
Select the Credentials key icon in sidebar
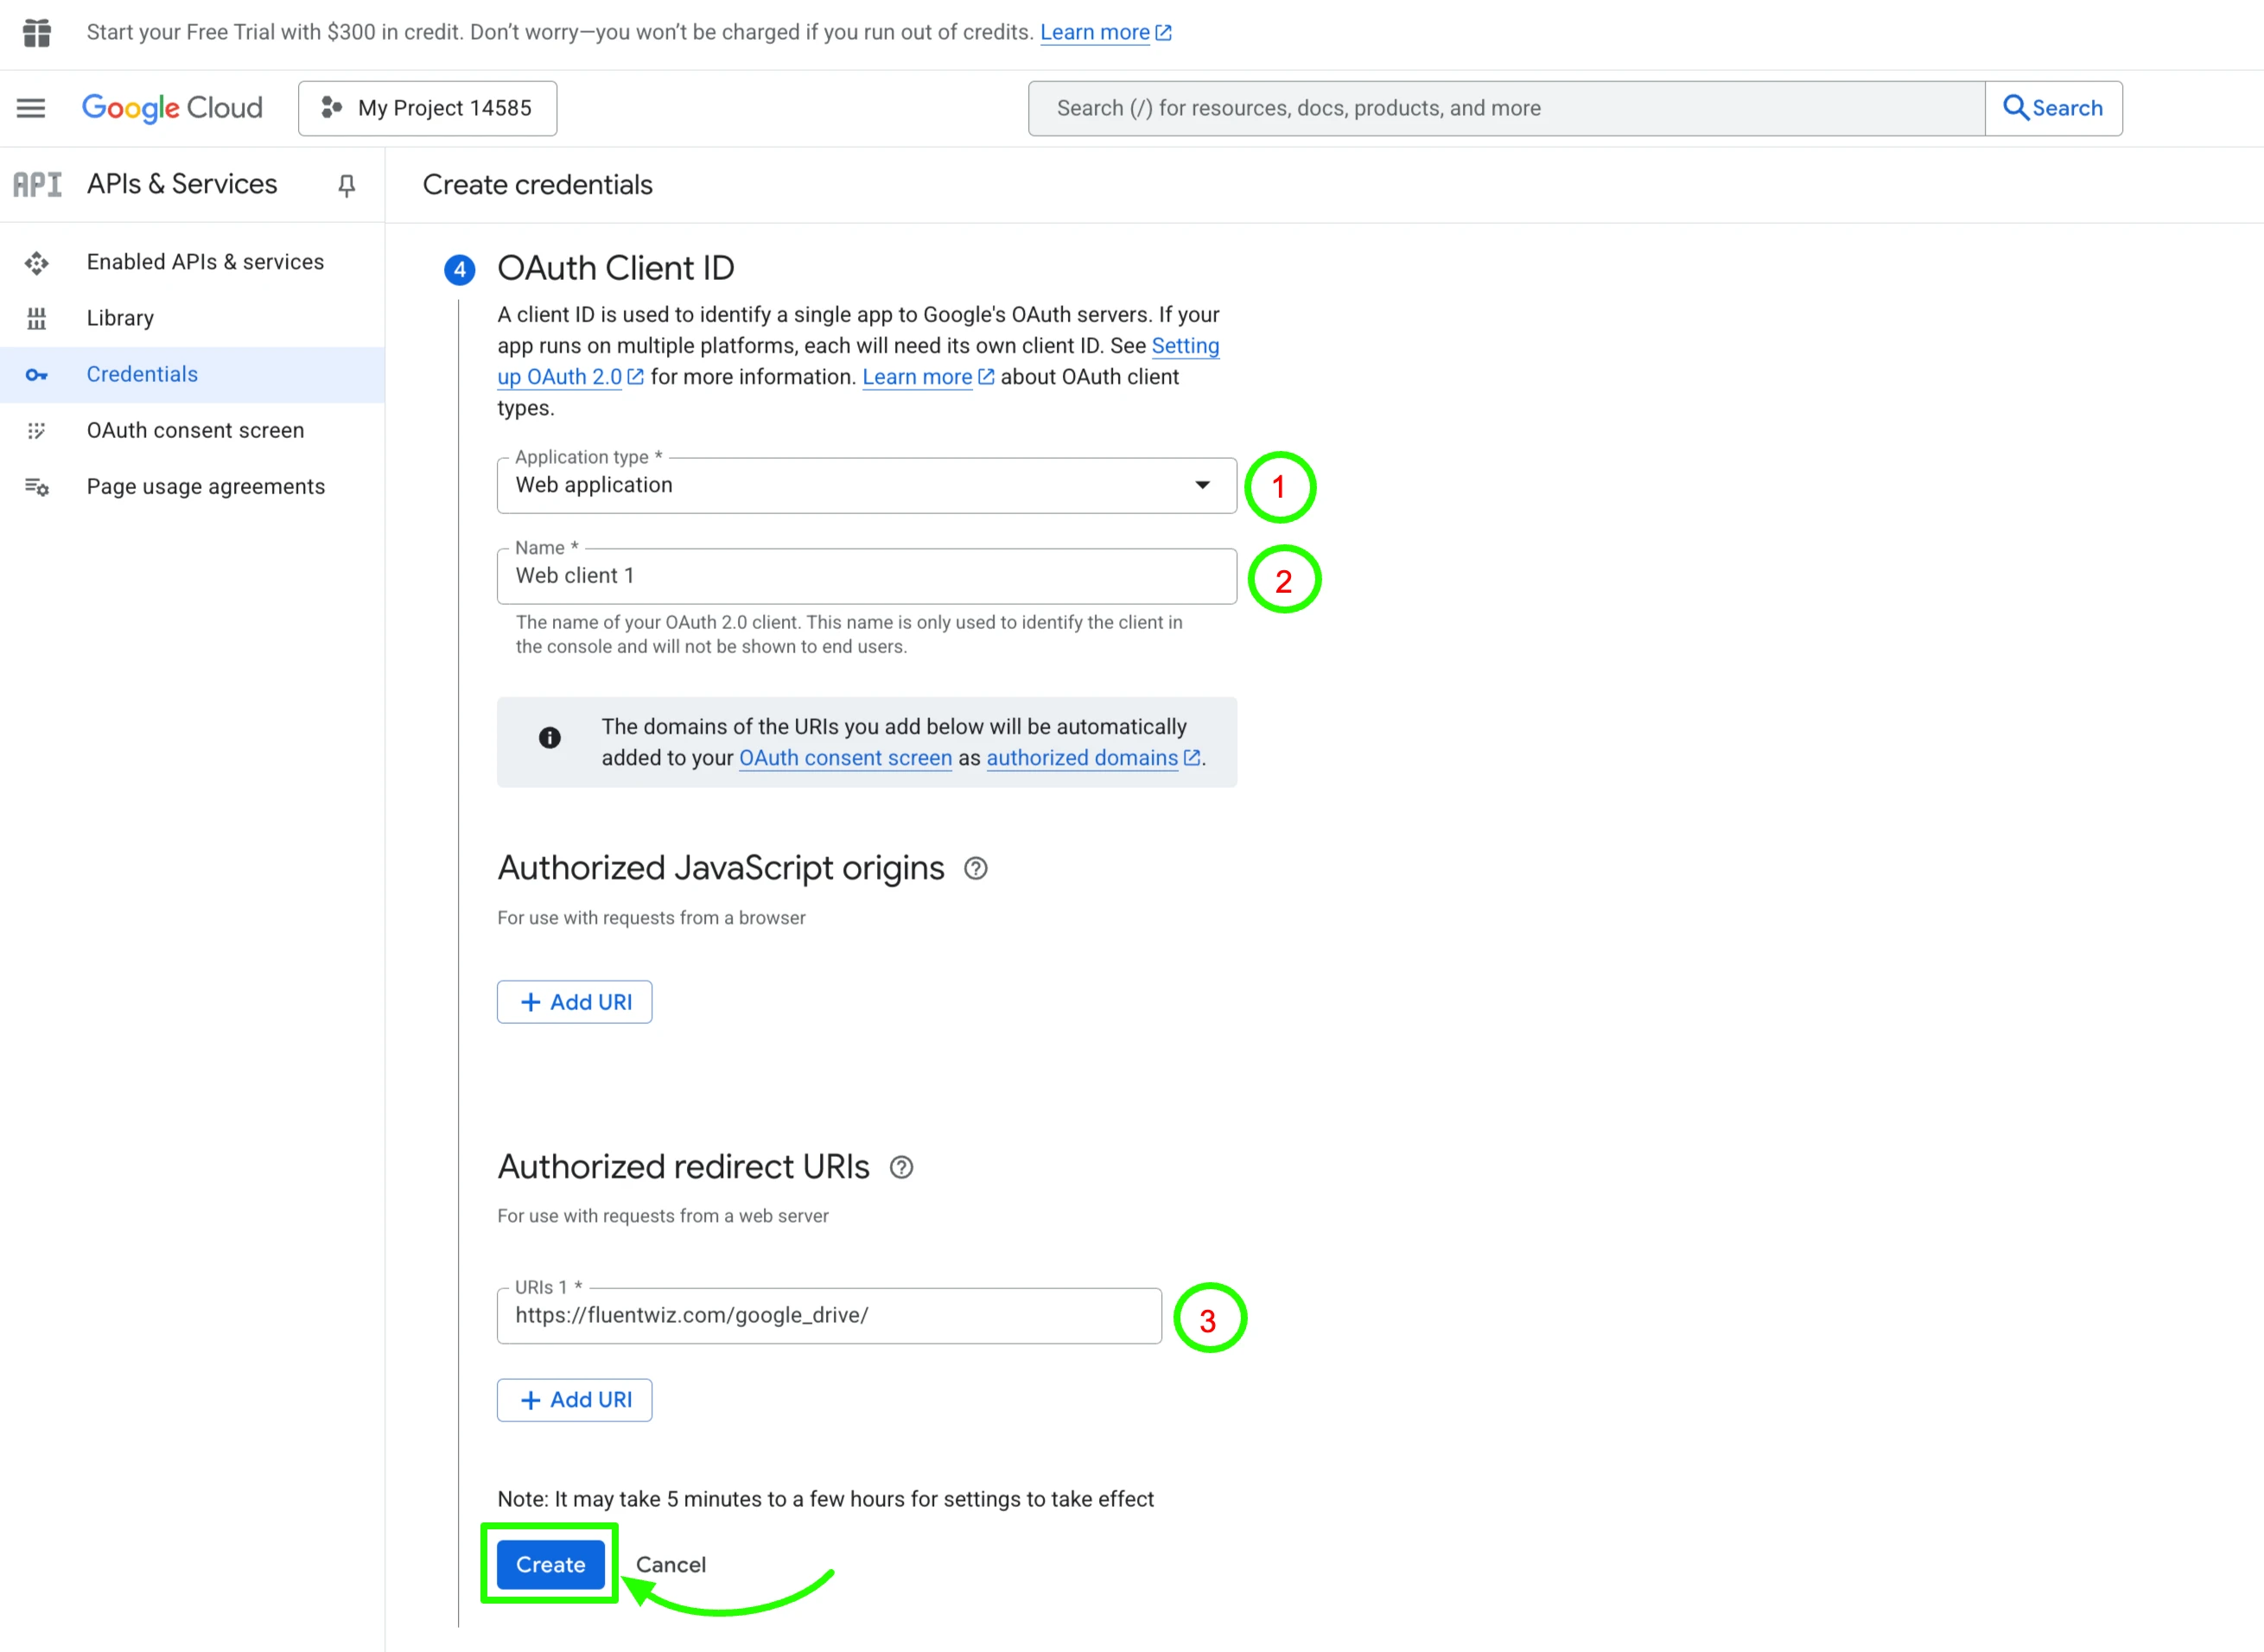37,374
